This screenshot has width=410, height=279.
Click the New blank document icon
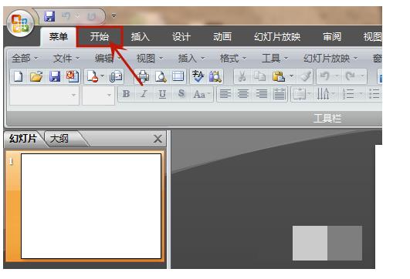(18, 76)
